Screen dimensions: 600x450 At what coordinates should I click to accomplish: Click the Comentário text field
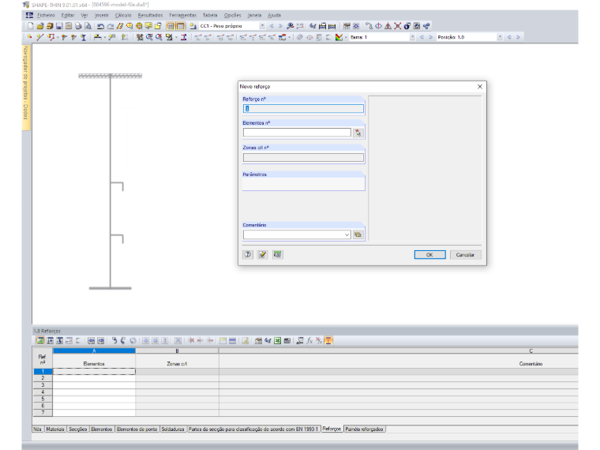tap(294, 234)
